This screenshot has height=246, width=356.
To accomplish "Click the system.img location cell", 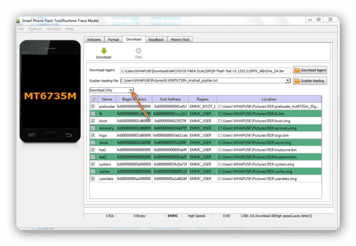I will click(269, 164).
